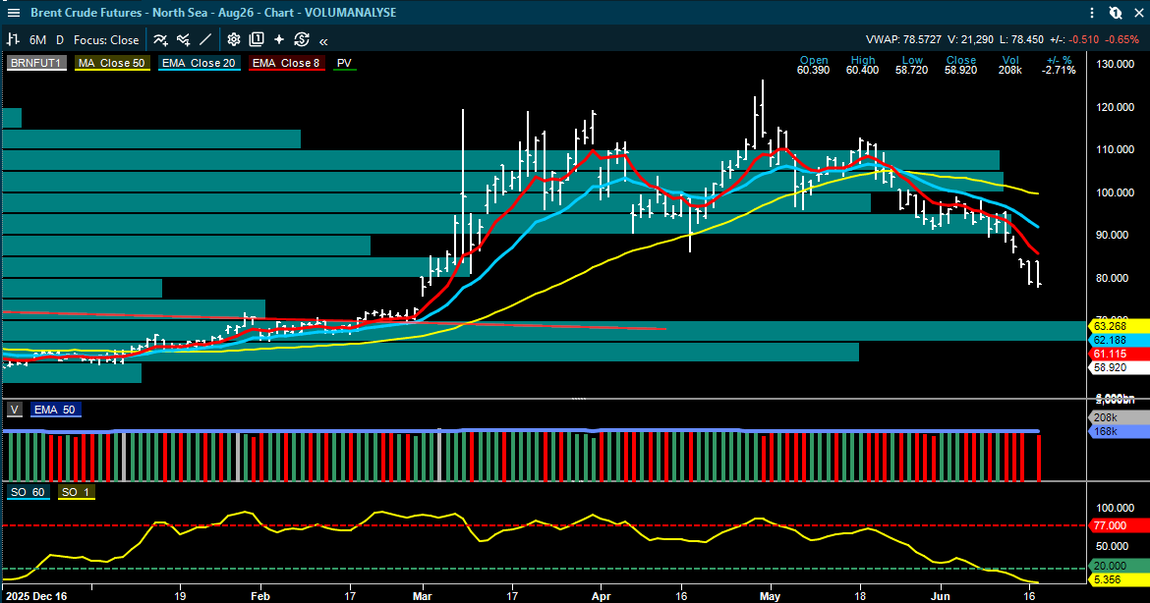Click the blue 62.188 price axis tag
Image resolution: width=1150 pixels, height=603 pixels.
(1118, 340)
